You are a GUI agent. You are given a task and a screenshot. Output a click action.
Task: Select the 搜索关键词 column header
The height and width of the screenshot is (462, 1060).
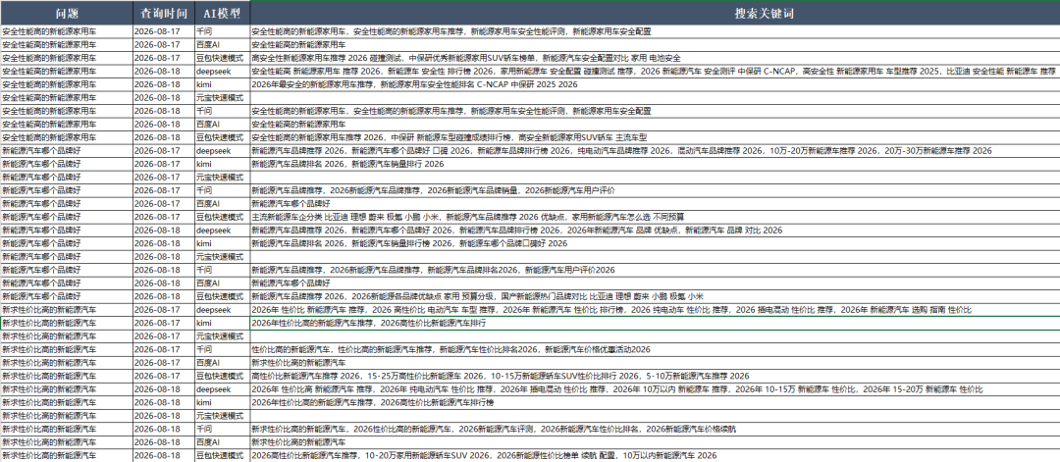655,13
